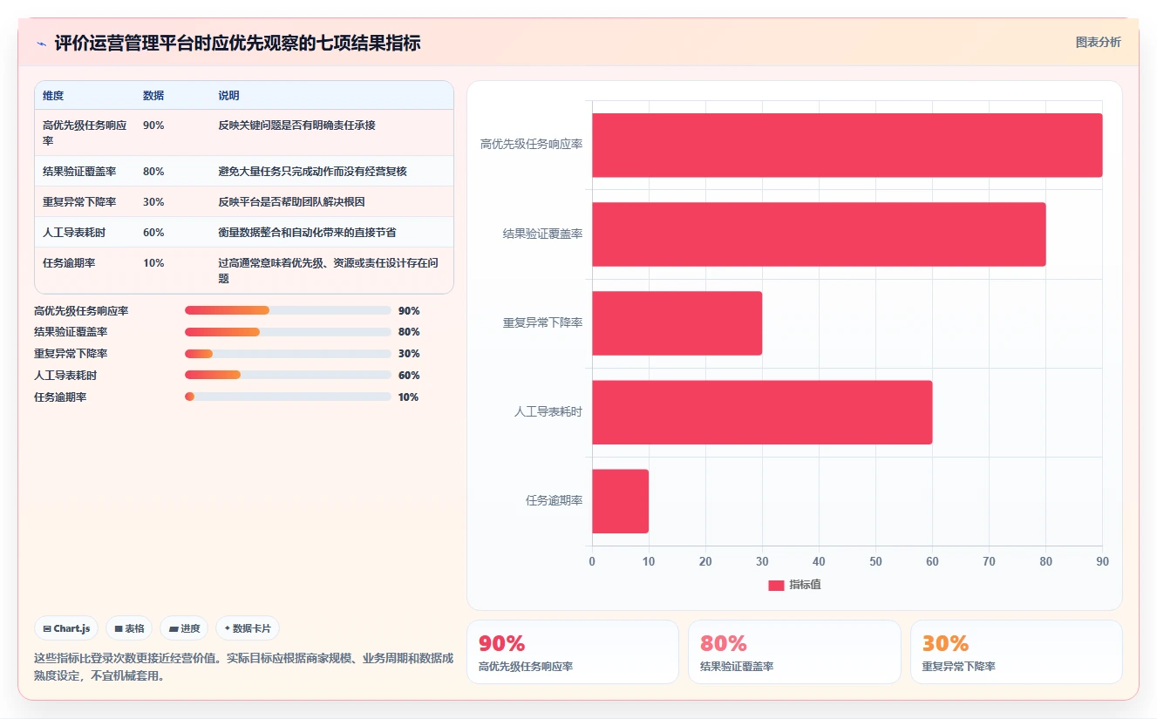
Task: Click the 高优先级任务响应率 progress bar
Action: pos(288,310)
